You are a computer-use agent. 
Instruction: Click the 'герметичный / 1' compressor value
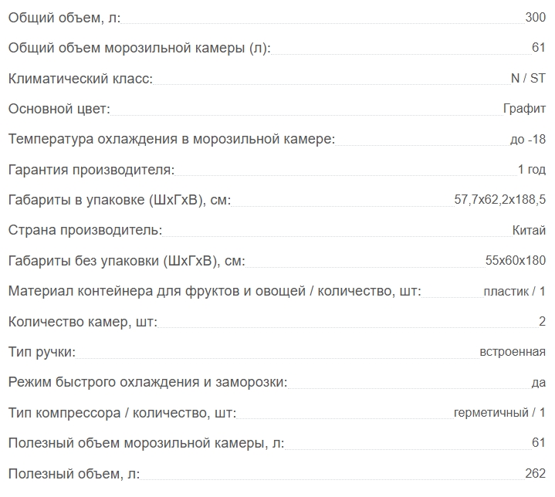tap(499, 413)
